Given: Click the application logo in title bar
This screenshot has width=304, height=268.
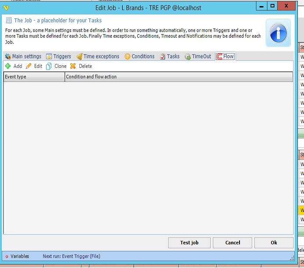Looking at the screenshot, I should coord(6,7).
